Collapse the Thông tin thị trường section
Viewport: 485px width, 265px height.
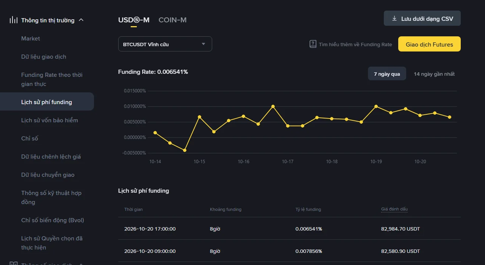pyautogui.click(x=81, y=20)
